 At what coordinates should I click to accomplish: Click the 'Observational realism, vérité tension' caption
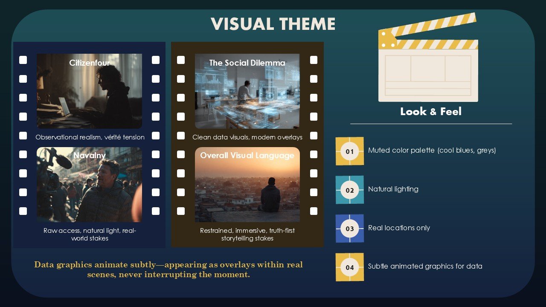(x=90, y=137)
